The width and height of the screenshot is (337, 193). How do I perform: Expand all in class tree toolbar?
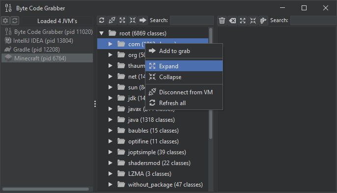pyautogui.click(x=122, y=21)
